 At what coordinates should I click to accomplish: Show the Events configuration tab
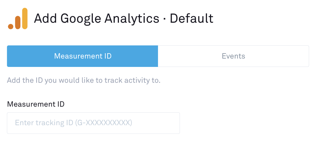[x=233, y=56]
